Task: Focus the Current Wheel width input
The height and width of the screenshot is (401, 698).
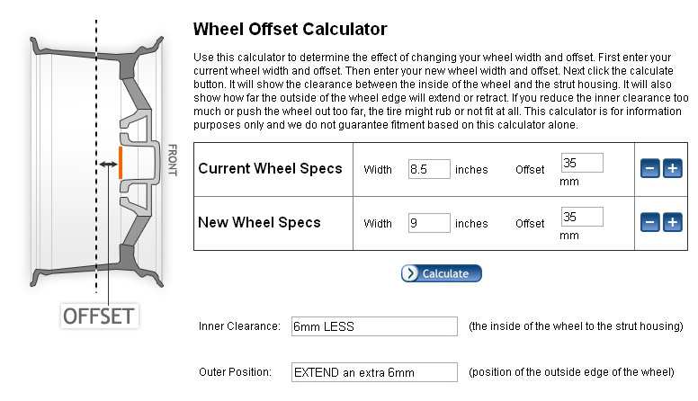Action: (428, 169)
